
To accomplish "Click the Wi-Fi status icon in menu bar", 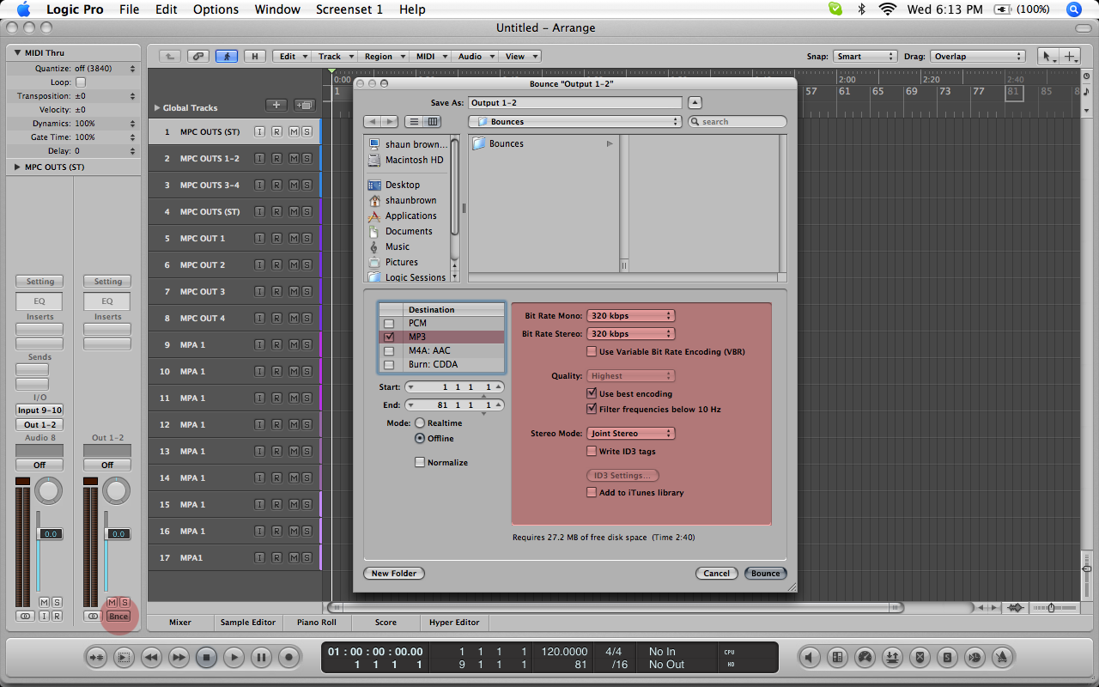I will (887, 9).
